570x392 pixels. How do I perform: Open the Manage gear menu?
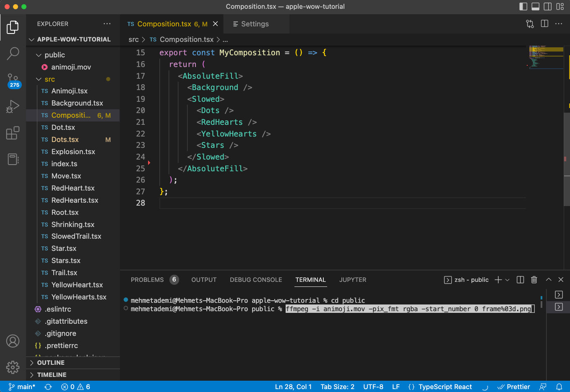[13, 367]
